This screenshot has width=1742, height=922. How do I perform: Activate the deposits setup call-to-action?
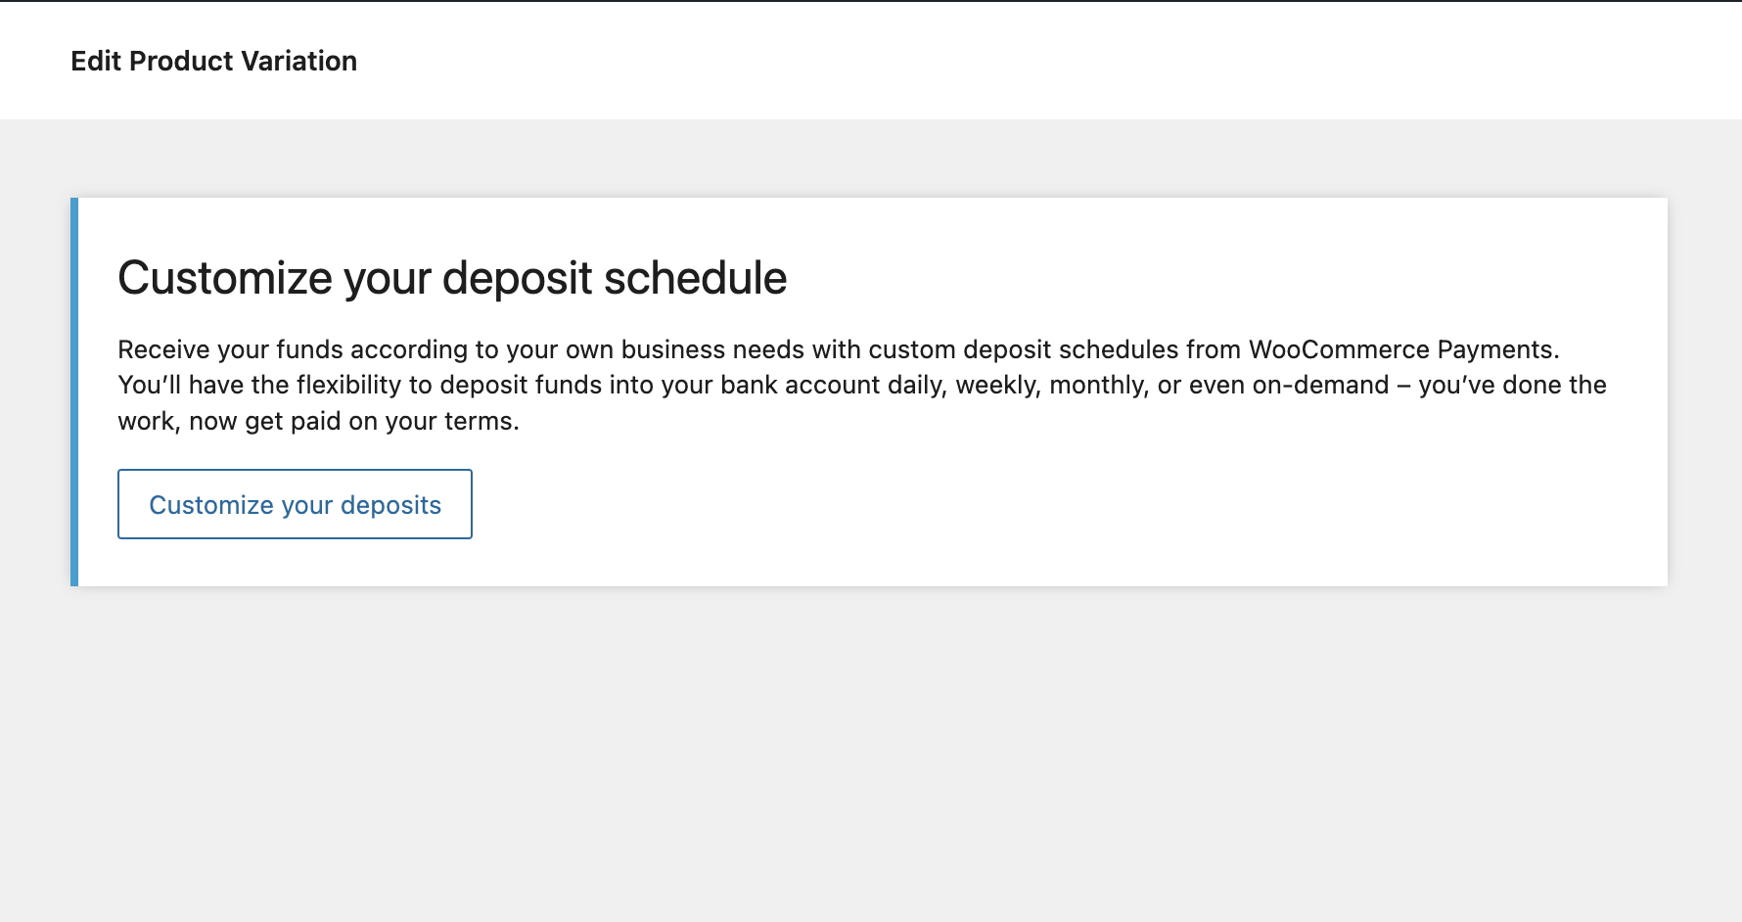click(x=295, y=504)
